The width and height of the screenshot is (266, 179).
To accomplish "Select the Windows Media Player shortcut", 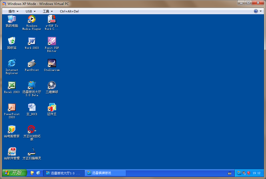I will coord(32,23).
